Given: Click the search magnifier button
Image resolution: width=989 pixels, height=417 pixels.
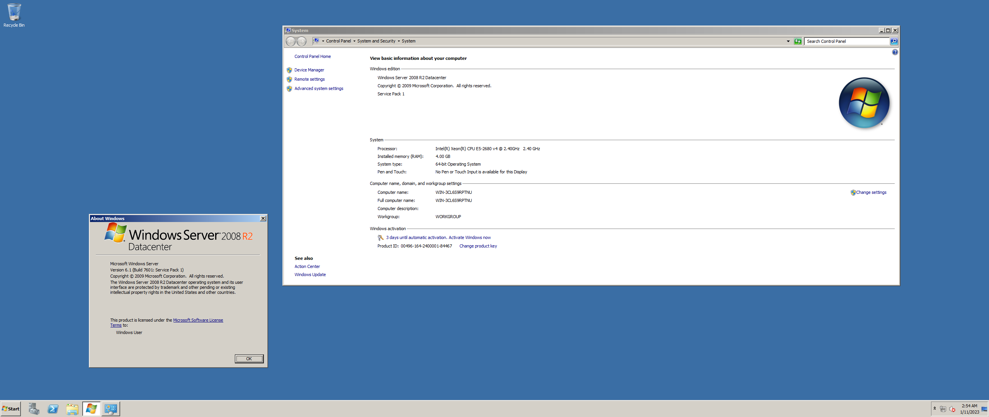Looking at the screenshot, I should (894, 41).
